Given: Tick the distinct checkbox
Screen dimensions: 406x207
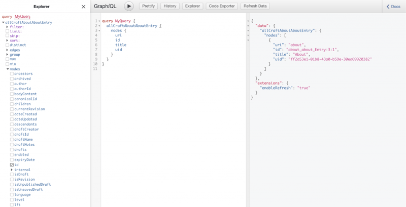Looking at the screenshot, I should click(x=8, y=45).
